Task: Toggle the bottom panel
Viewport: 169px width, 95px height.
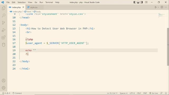Action: [138, 2]
